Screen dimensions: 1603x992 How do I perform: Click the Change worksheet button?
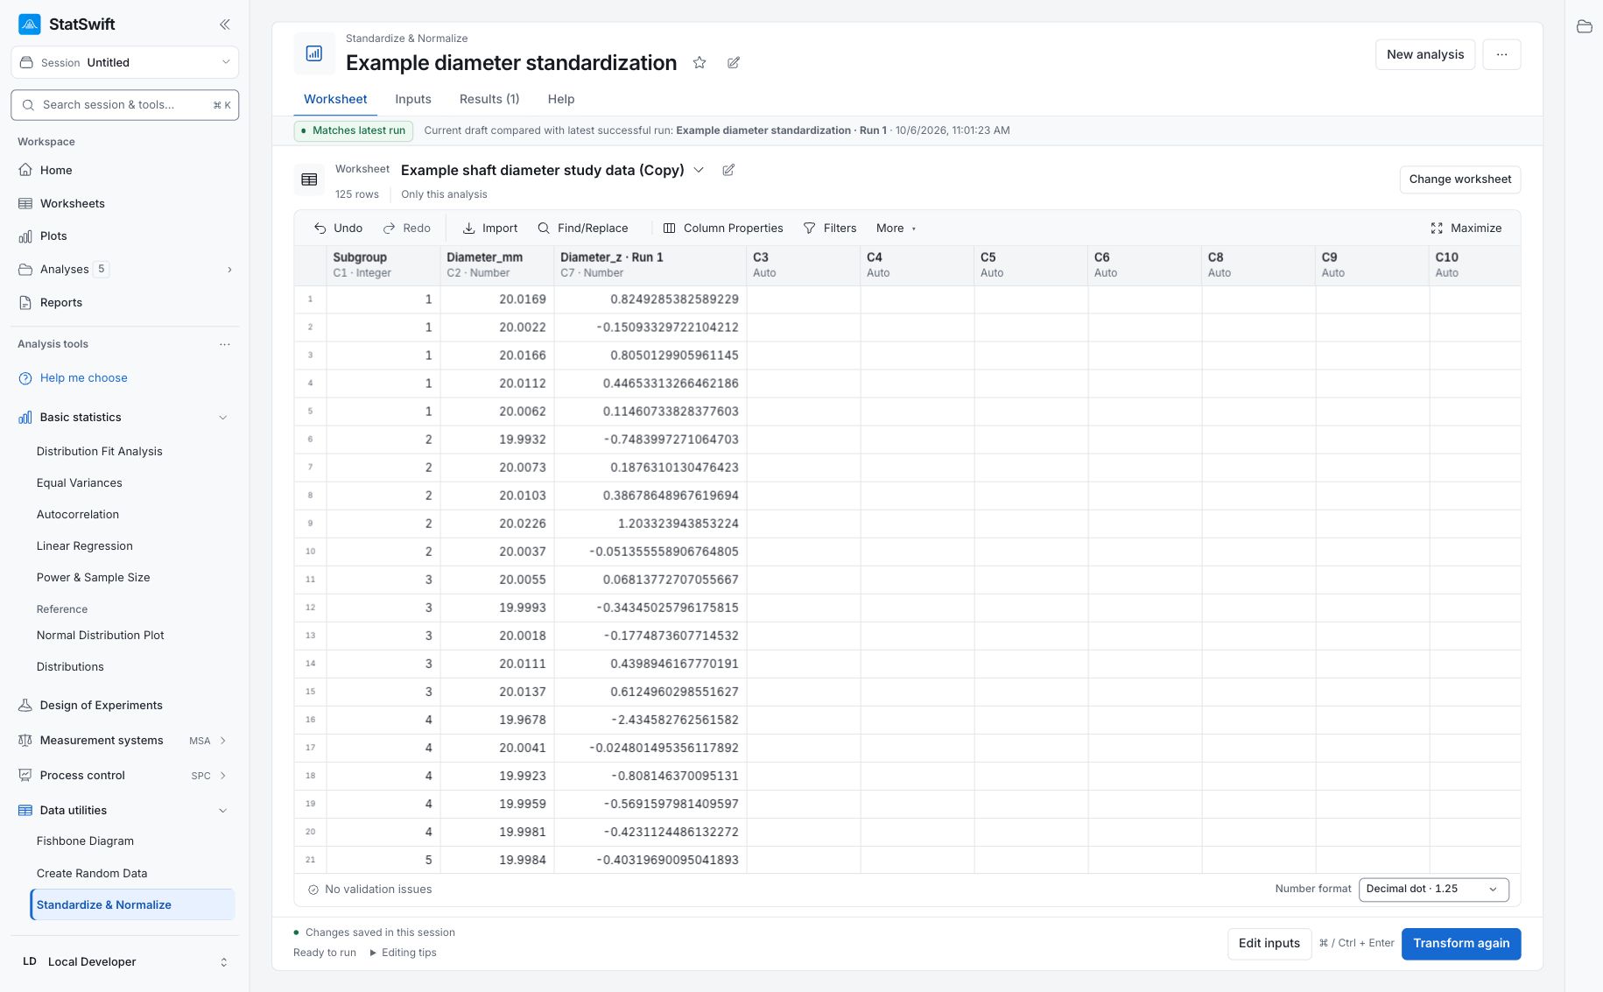coord(1460,179)
